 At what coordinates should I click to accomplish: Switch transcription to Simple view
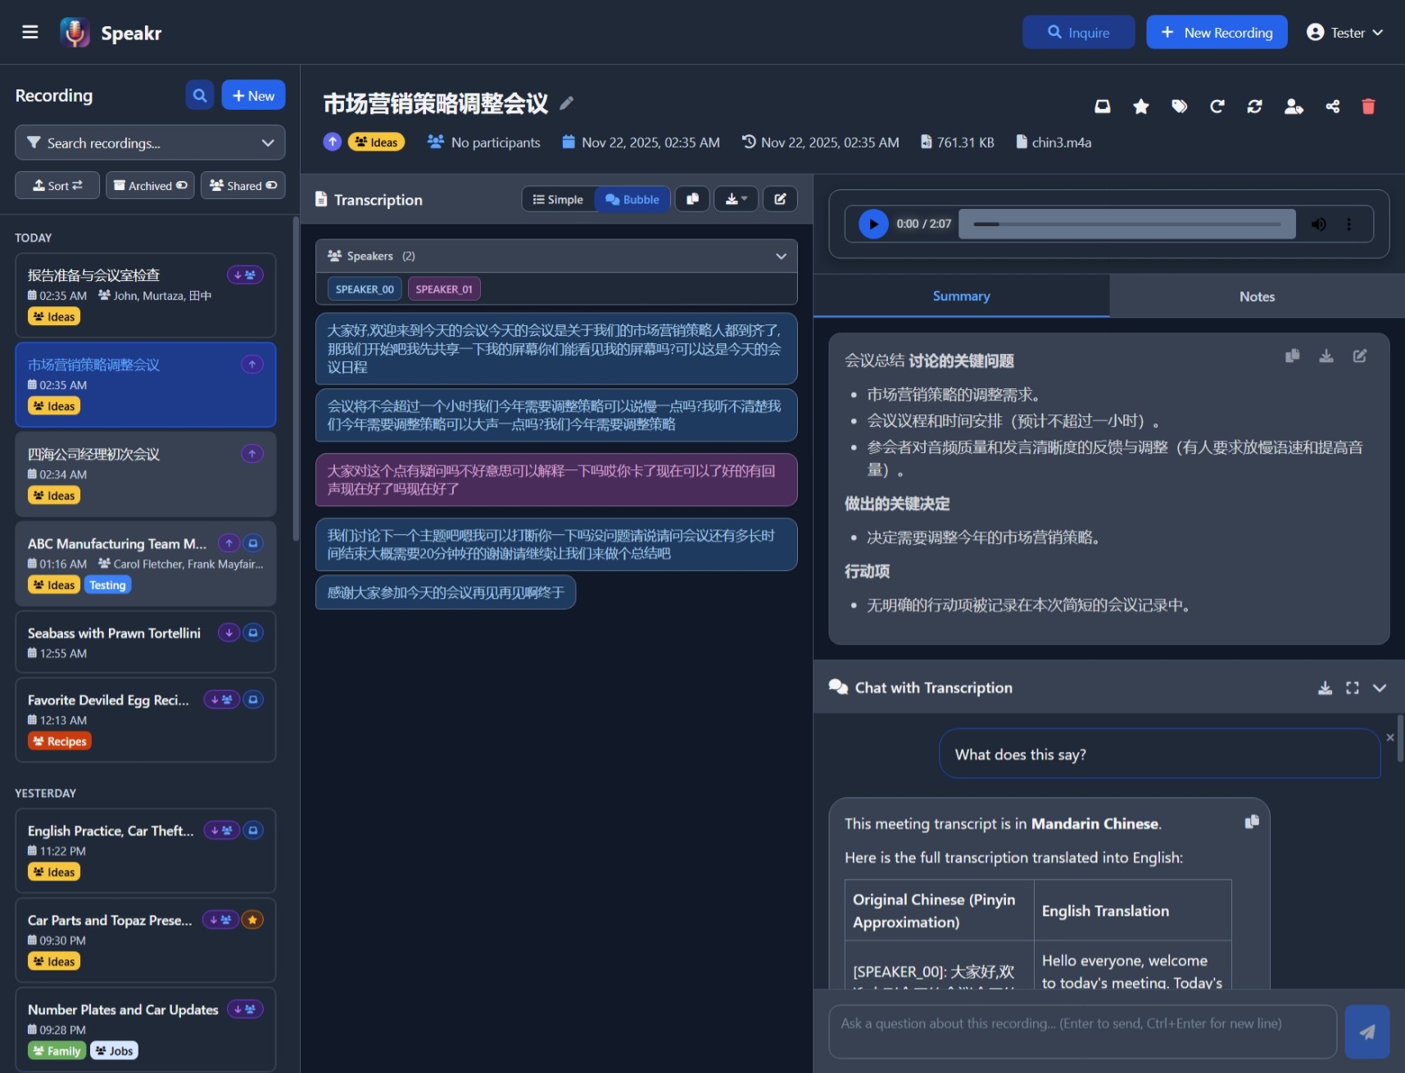(x=558, y=200)
